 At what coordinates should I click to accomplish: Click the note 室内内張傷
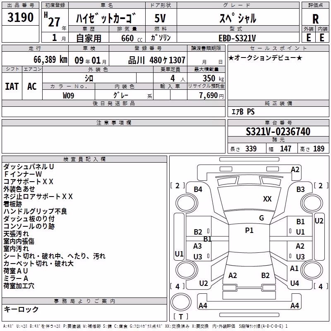point(19,241)
